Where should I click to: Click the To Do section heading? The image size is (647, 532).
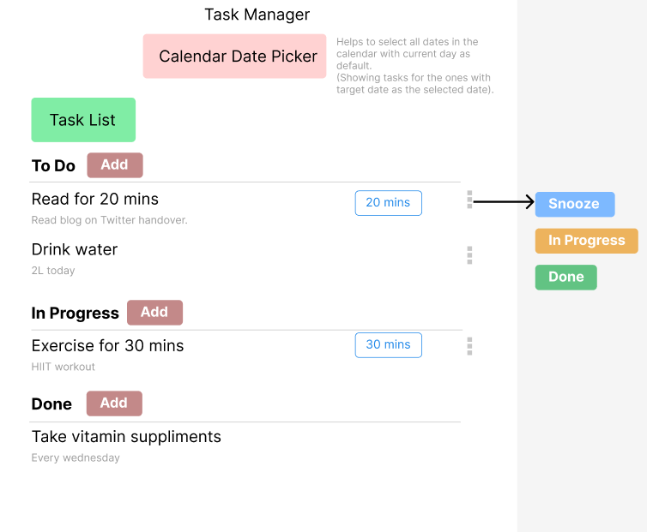coord(53,165)
